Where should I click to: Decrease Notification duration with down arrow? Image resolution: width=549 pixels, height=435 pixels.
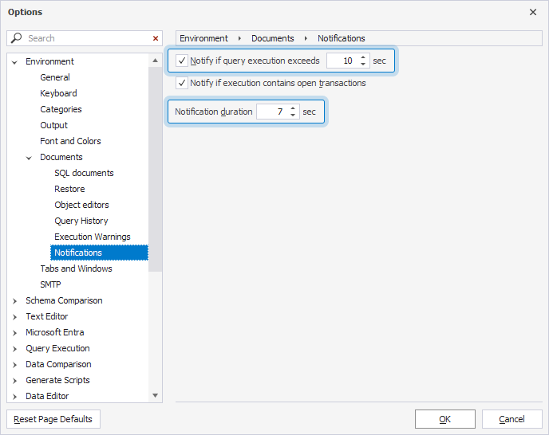(x=293, y=115)
